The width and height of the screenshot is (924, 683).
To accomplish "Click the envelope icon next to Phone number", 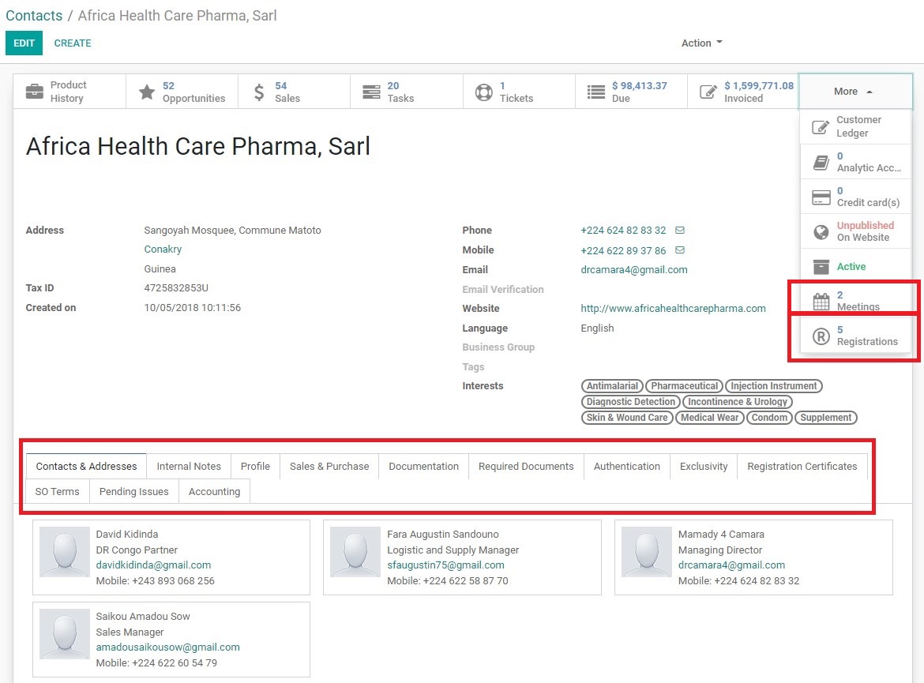I will click(x=680, y=230).
